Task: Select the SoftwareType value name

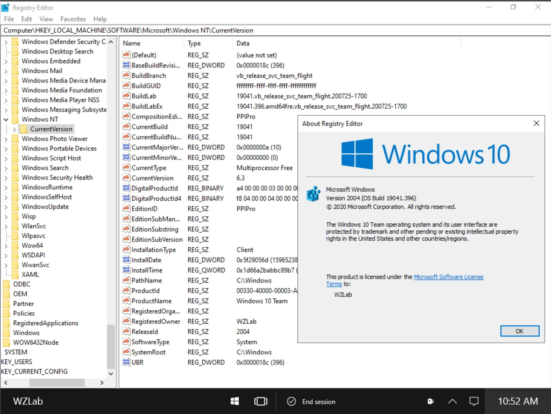Action: coord(150,342)
